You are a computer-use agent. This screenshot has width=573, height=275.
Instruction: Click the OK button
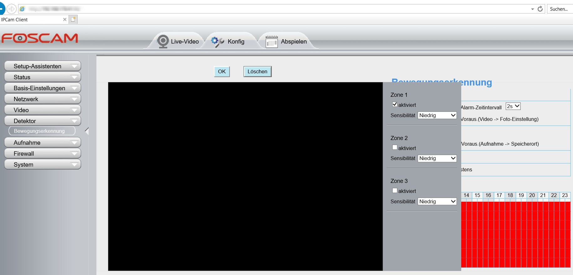pyautogui.click(x=222, y=71)
